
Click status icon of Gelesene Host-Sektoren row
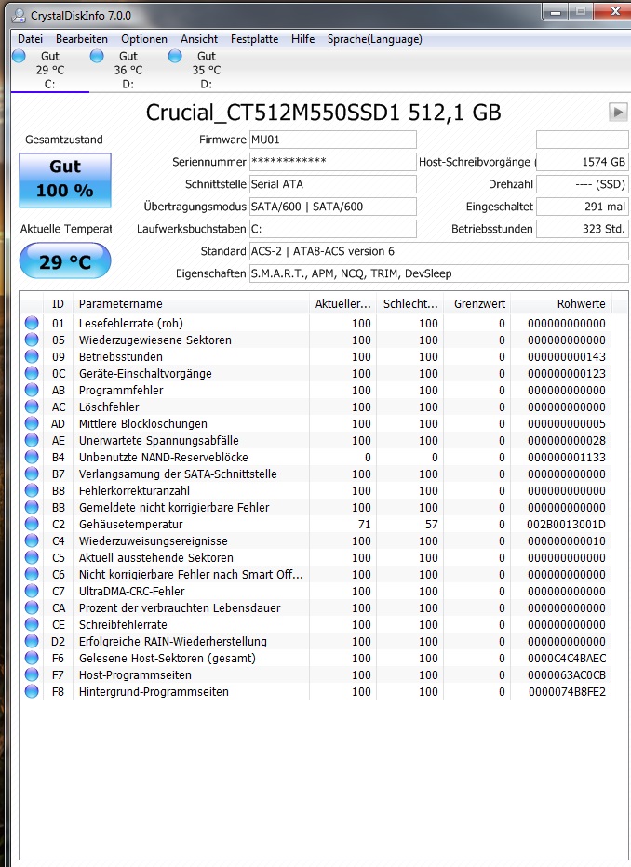tap(32, 658)
